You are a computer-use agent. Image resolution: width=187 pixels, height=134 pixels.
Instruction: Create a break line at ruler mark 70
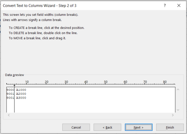coord(145,84)
